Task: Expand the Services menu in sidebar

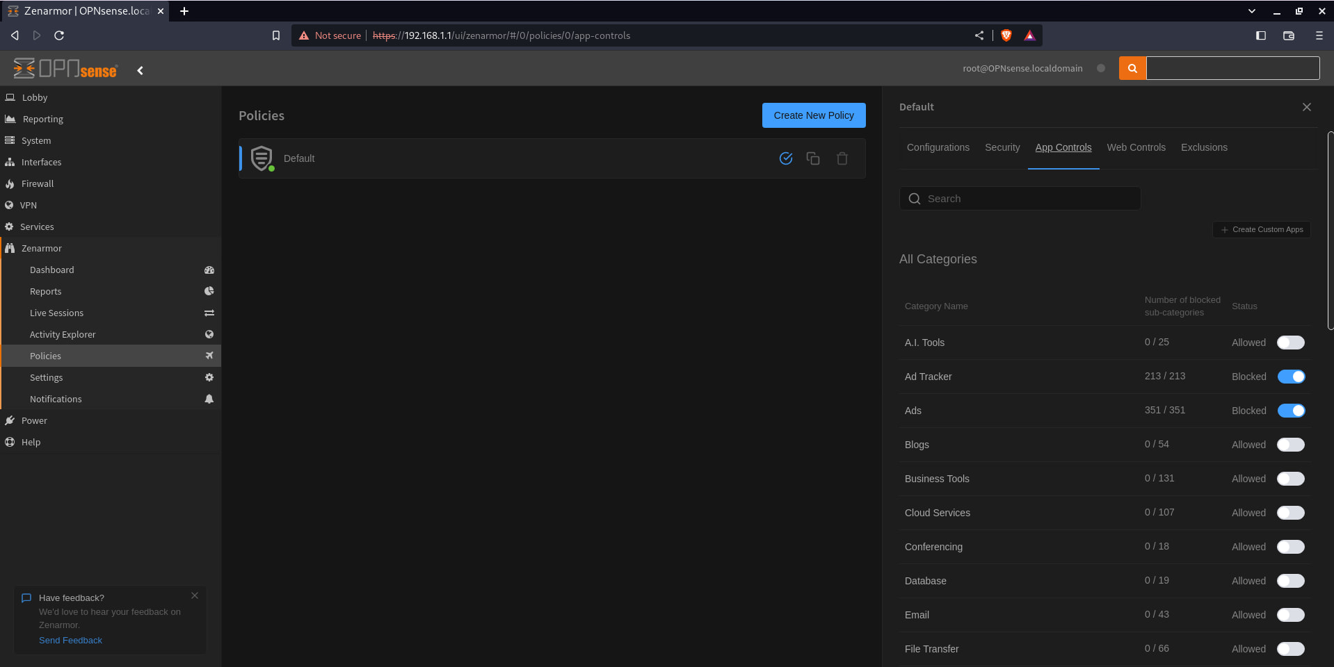Action: pos(111,227)
